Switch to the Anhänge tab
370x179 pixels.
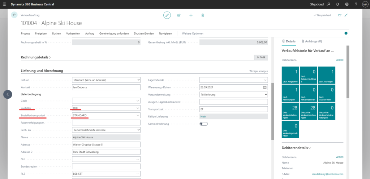click(x=312, y=41)
